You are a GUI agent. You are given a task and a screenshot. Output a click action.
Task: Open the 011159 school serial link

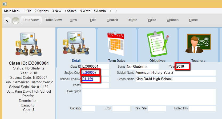pos(88,79)
